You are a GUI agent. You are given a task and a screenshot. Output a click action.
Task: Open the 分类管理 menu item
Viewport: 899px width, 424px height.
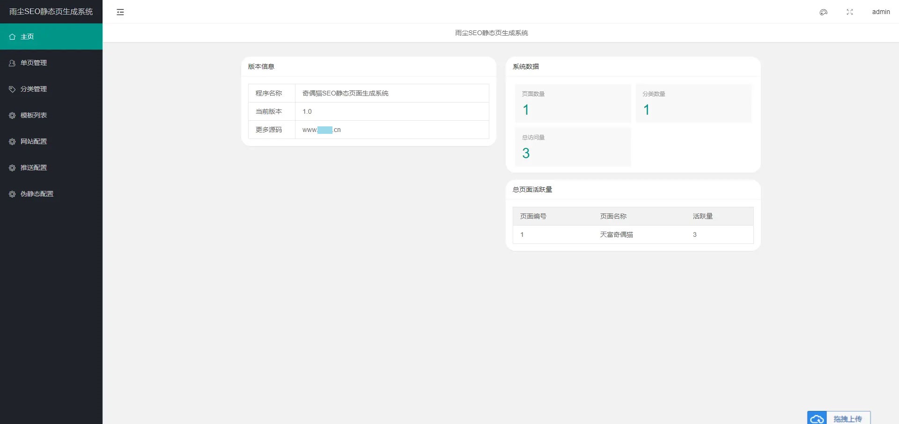pyautogui.click(x=33, y=89)
